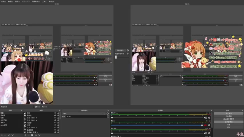Toggle lock on 摄像头 source

pos(58,115)
